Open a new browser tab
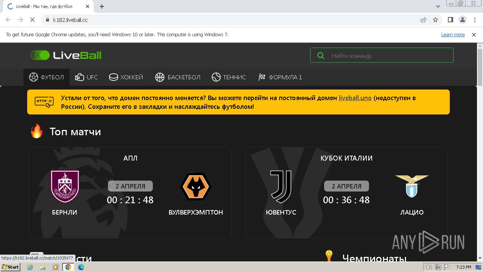Screen dimensions: 483x272 (102, 6)
